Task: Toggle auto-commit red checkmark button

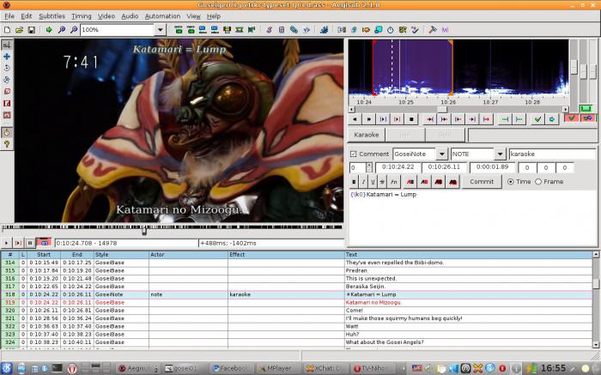Action: click(572, 118)
